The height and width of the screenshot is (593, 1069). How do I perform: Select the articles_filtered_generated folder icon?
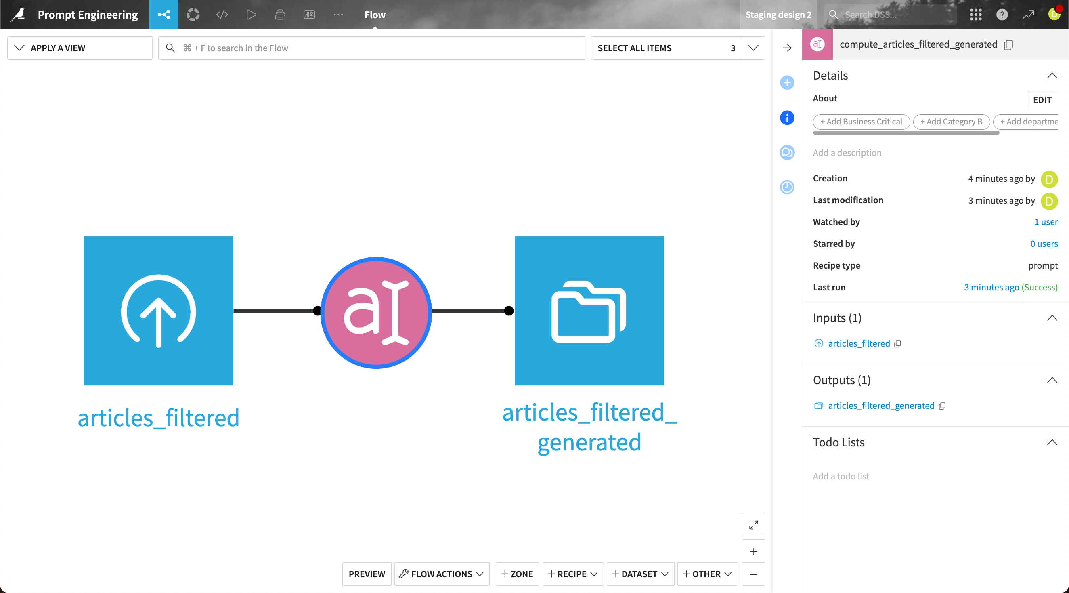(x=589, y=310)
